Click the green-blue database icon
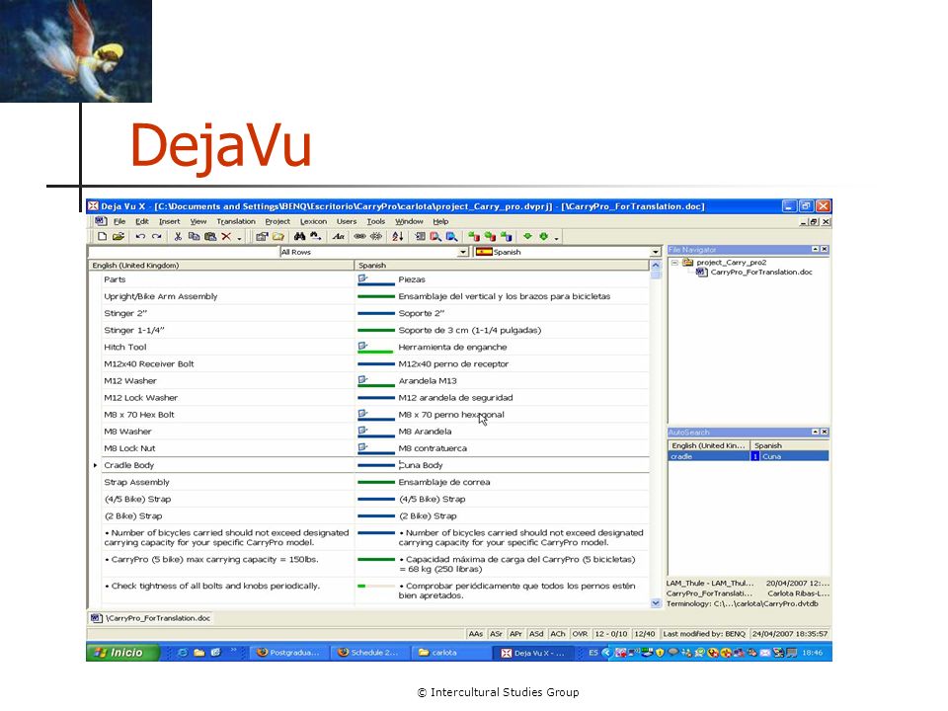This screenshot has width=948, height=711. [x=506, y=236]
